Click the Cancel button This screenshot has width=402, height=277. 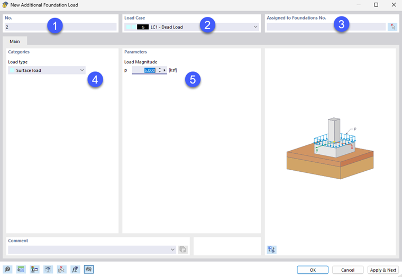point(348,270)
